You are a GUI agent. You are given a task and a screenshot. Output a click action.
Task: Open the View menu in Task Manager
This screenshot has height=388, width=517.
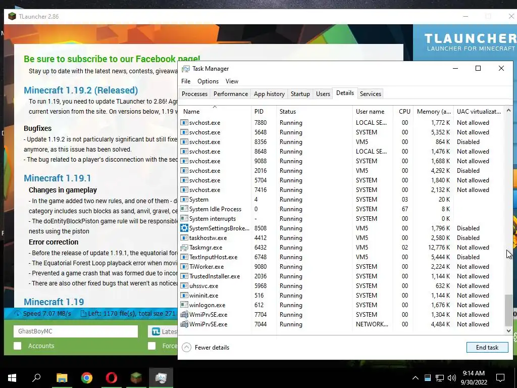coord(232,81)
